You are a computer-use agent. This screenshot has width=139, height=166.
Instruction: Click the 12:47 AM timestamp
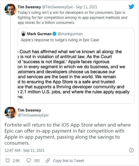[12, 150]
